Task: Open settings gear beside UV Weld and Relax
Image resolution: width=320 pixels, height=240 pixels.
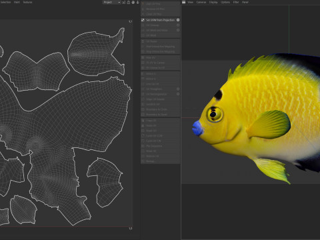Action: 178,30
